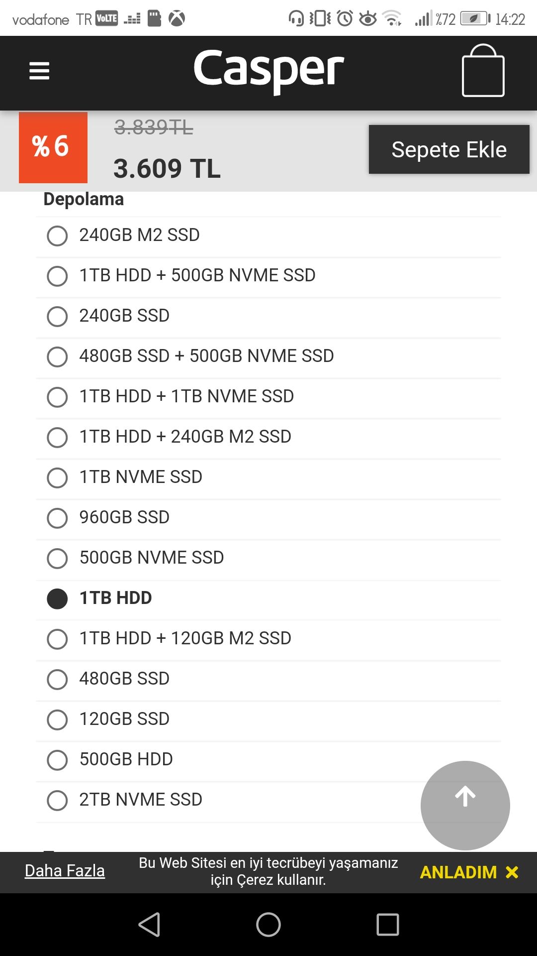The width and height of the screenshot is (537, 956).
Task: Select 240GB M2 SSD storage option
Action: coord(57,236)
